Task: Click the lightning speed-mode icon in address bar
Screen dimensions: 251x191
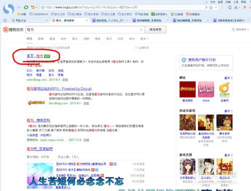Action: (x=206, y=8)
